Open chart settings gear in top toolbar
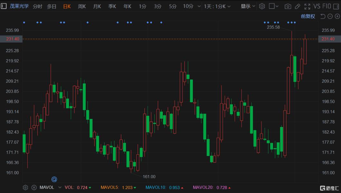The image size is (341, 193). (x=262, y=6)
